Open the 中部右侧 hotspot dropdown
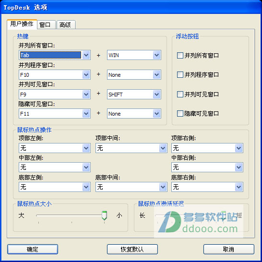262x262 pixels. point(207,167)
